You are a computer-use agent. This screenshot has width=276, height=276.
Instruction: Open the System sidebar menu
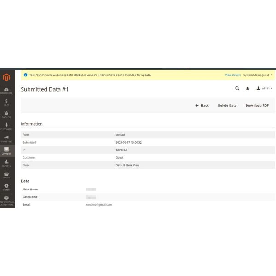6,187
